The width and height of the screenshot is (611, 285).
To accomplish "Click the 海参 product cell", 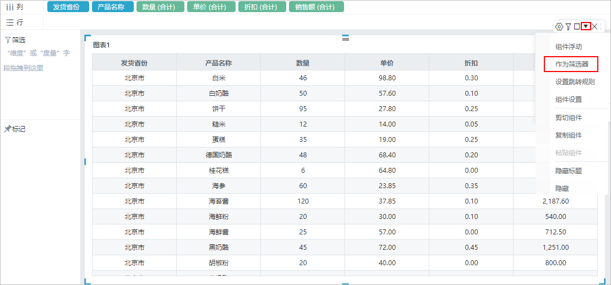I will [219, 186].
